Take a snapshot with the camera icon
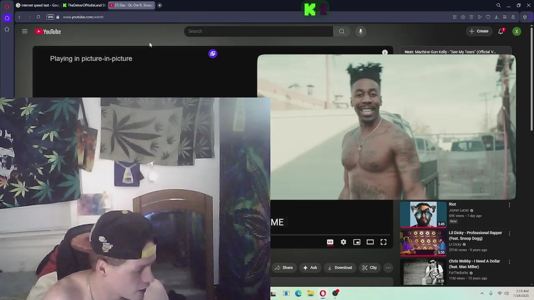The image size is (534, 300). click(463, 17)
